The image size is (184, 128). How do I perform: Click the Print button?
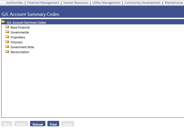tap(53, 124)
